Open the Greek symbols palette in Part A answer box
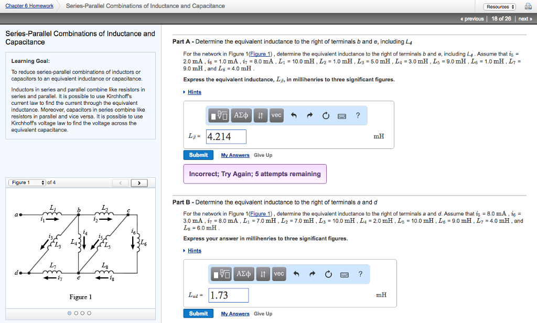537x323 pixels. point(241,115)
